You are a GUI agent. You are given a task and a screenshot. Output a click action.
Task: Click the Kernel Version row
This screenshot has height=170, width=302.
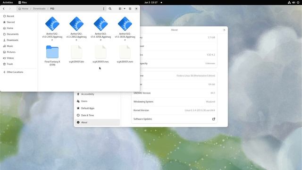click(174, 110)
